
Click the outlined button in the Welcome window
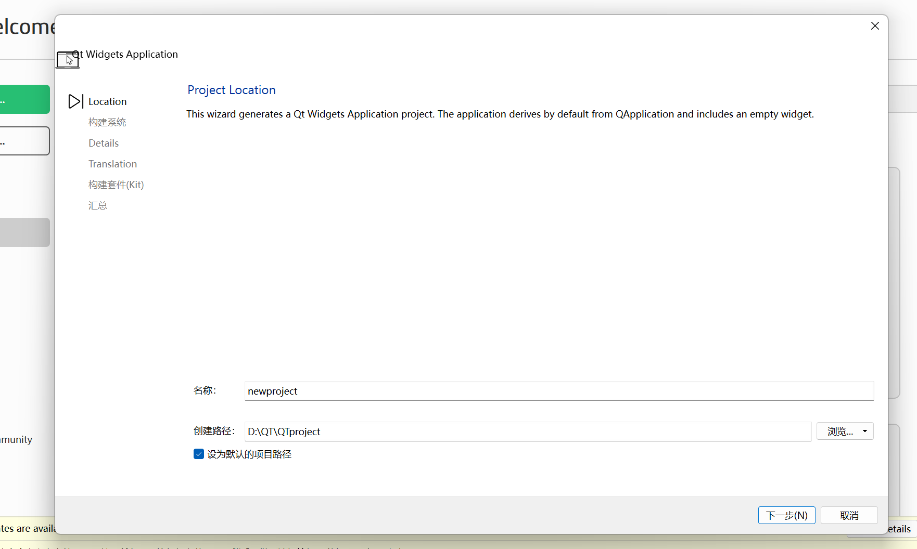pyautogui.click(x=25, y=141)
